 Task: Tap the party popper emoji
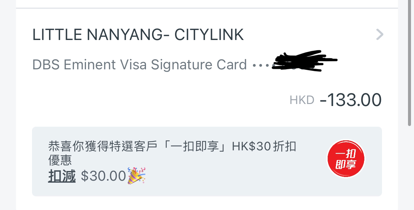pyautogui.click(x=137, y=176)
